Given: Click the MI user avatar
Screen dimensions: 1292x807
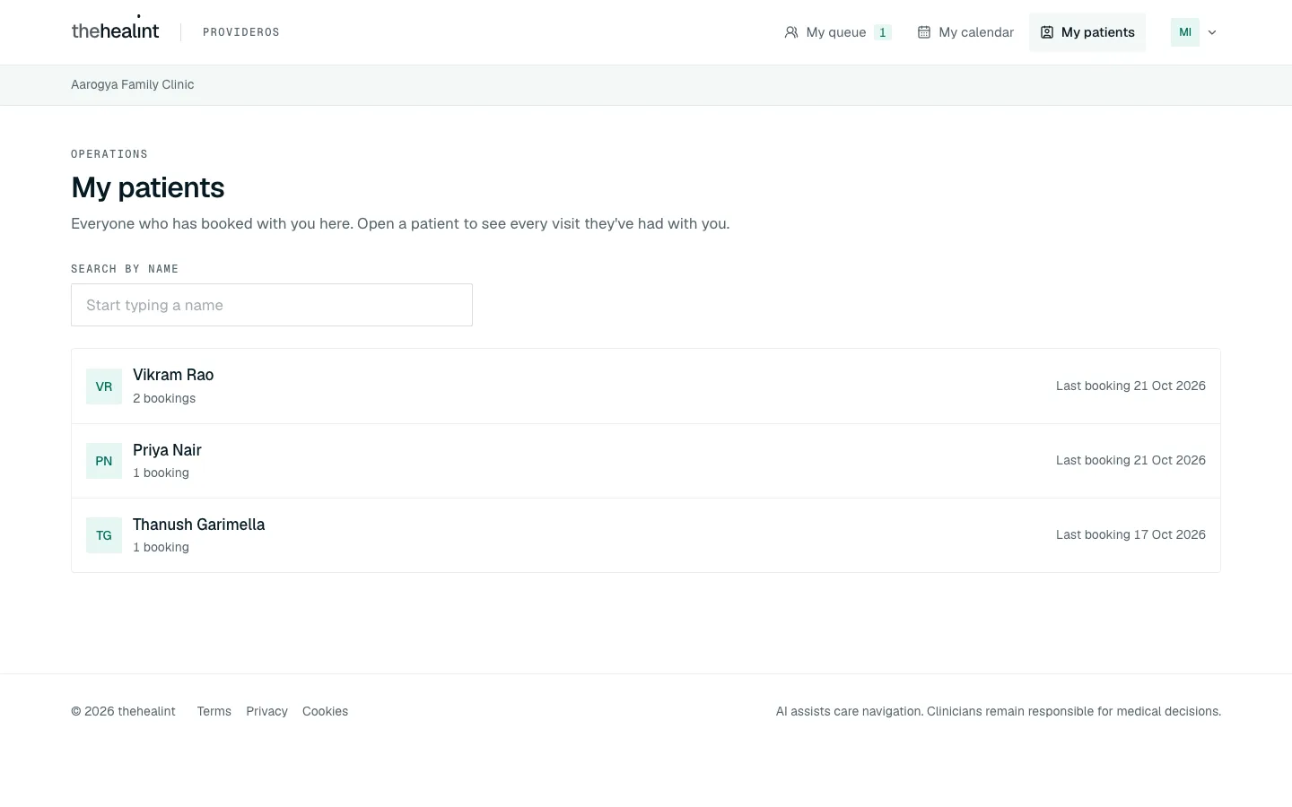Looking at the screenshot, I should (1185, 32).
